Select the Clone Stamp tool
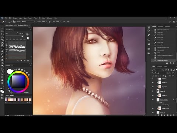177x133 pixels. (x=2, y=51)
